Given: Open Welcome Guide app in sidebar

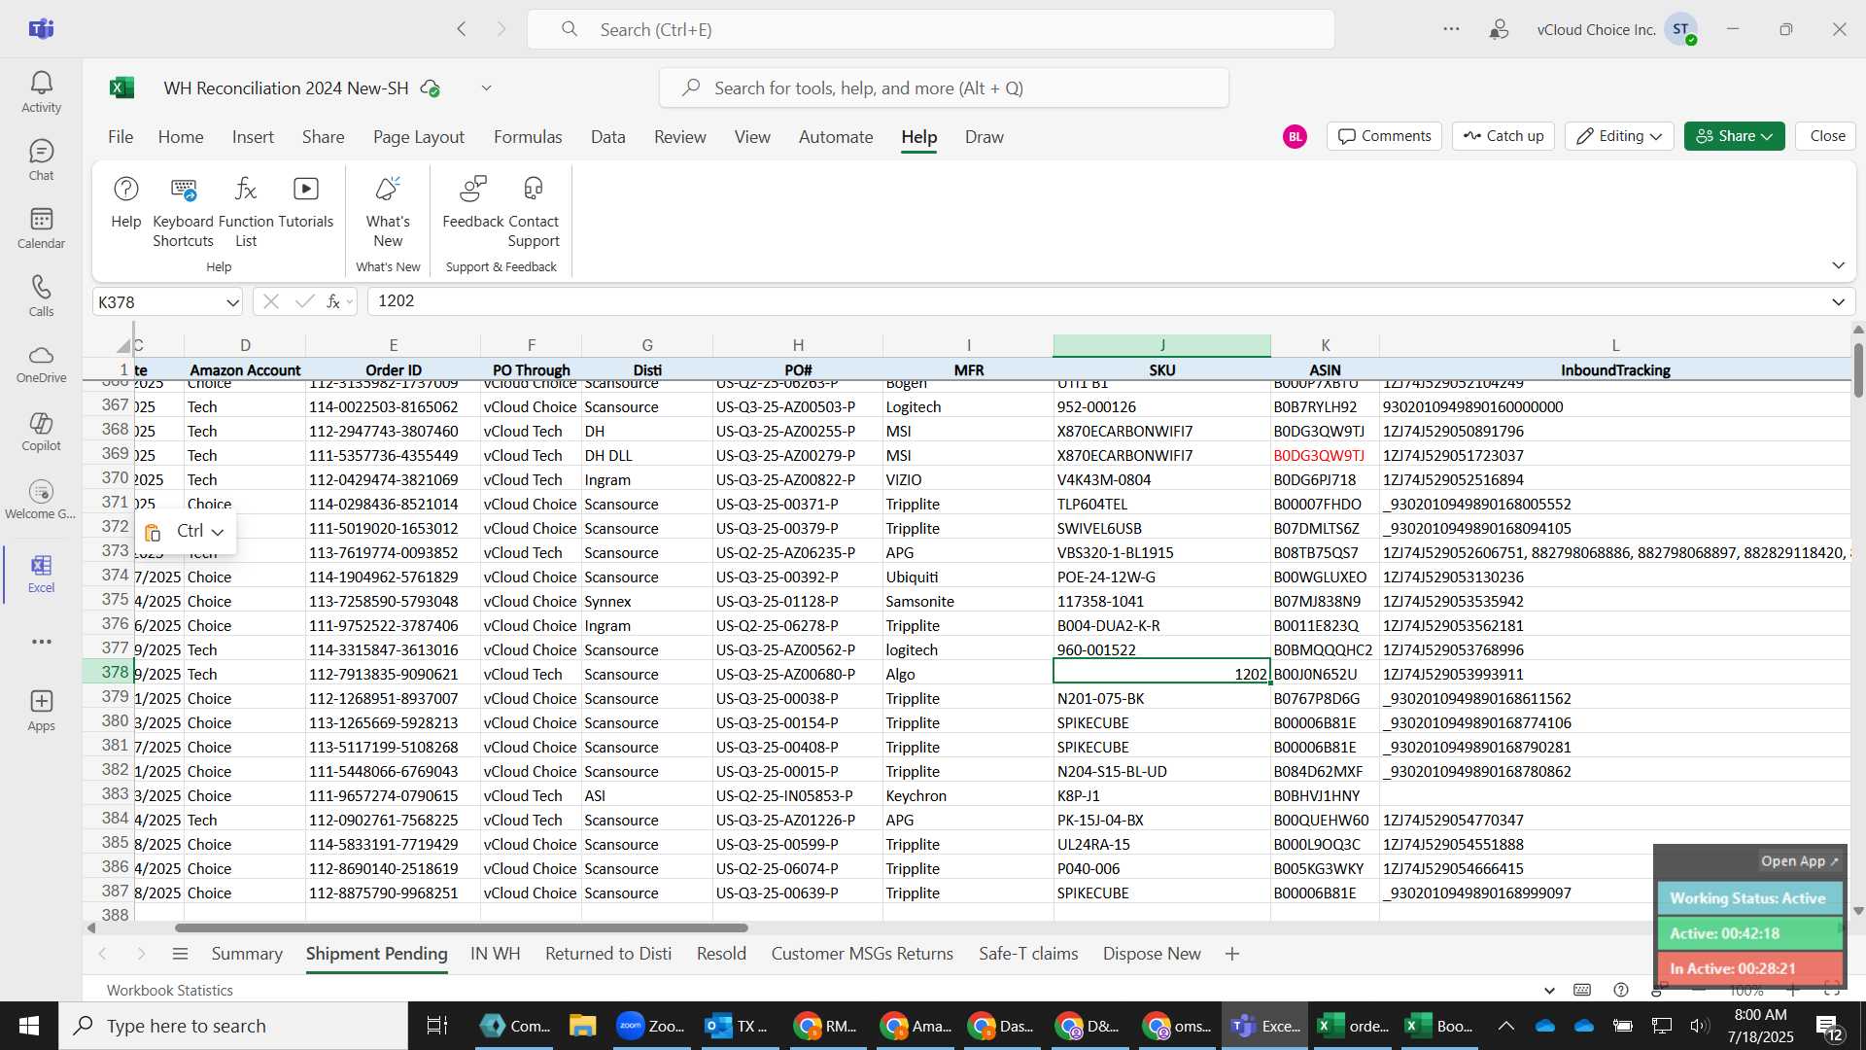Looking at the screenshot, I should point(41,500).
